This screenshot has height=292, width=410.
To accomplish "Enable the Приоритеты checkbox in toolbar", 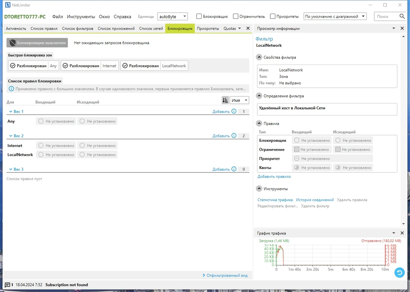I will [x=272, y=16].
